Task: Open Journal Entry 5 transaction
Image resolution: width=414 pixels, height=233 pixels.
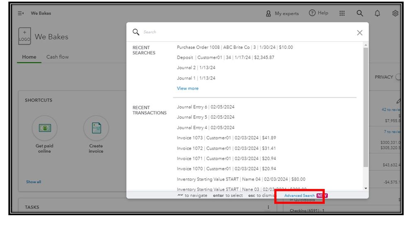Action: point(206,117)
